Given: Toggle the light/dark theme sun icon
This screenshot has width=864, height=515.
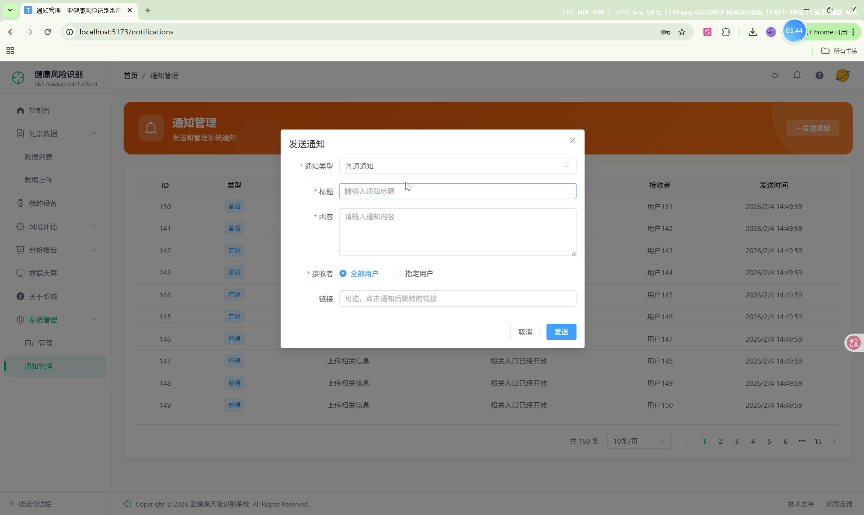Looking at the screenshot, I should click(x=775, y=75).
